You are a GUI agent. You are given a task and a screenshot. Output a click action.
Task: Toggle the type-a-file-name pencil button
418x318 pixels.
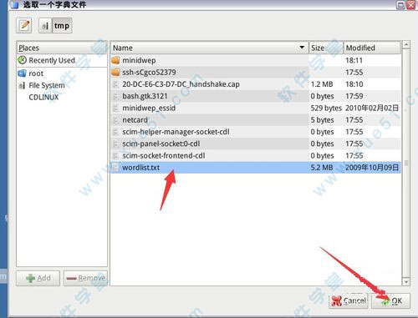coord(24,26)
